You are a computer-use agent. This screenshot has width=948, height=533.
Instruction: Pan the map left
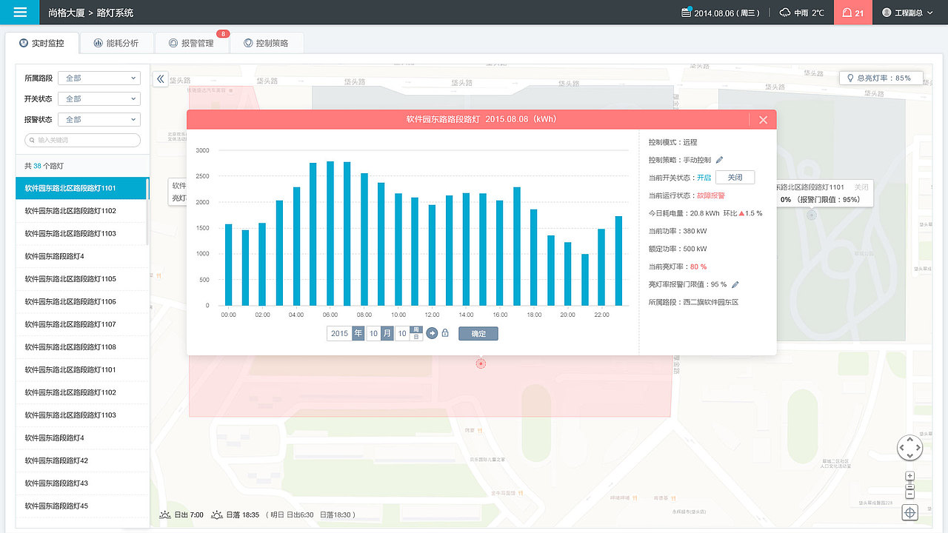[901, 448]
